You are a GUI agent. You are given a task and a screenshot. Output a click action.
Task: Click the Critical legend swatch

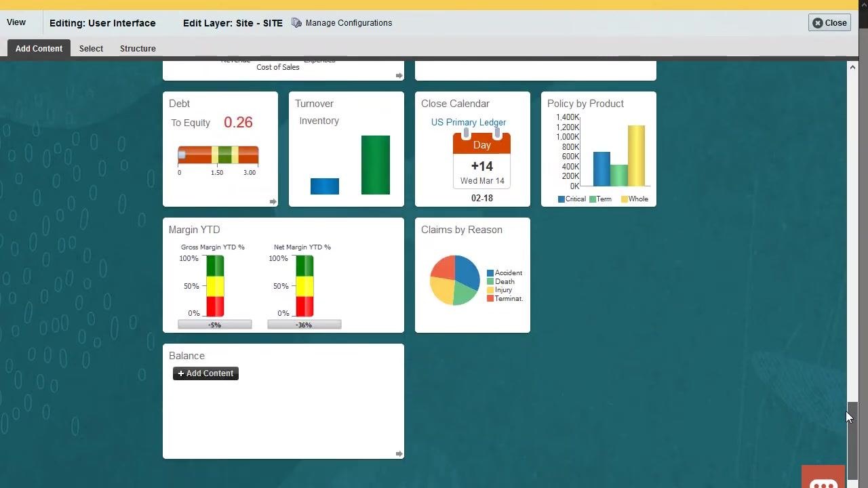(x=561, y=199)
